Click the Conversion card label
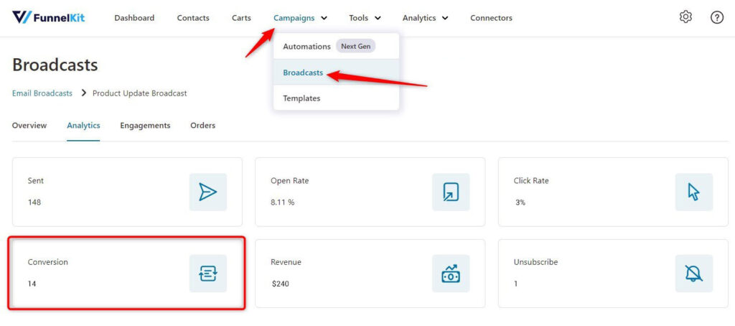This screenshot has width=735, height=326. click(x=48, y=262)
